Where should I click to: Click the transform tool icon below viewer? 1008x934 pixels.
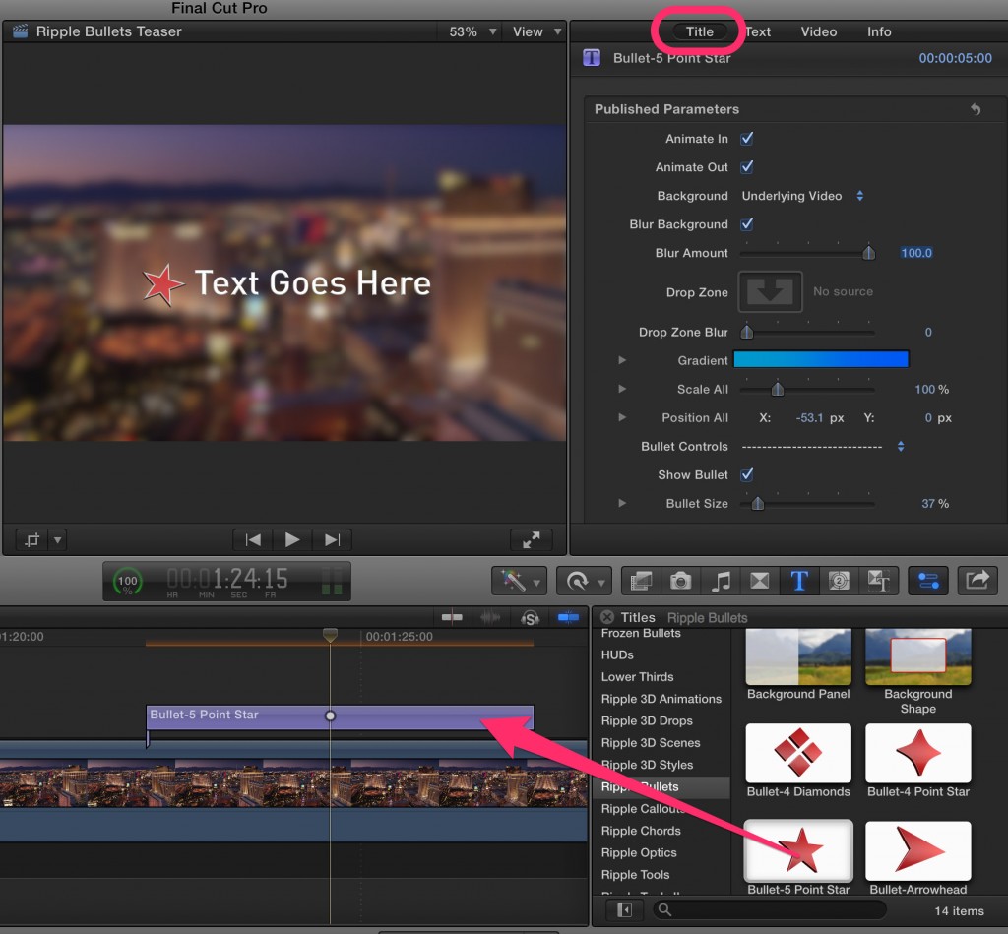click(32, 540)
